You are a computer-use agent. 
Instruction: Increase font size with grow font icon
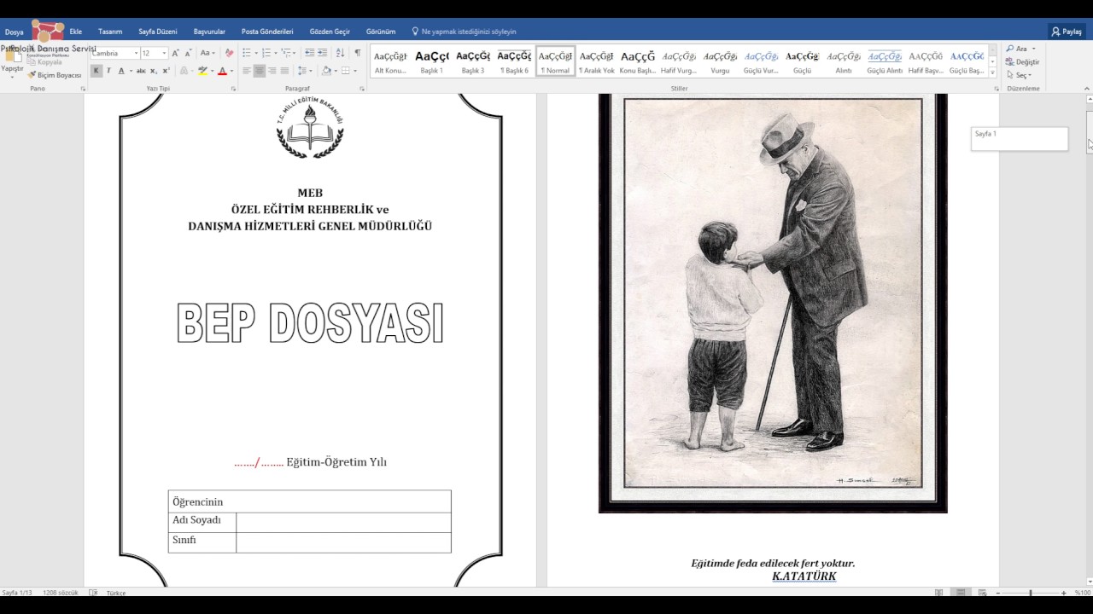pyautogui.click(x=175, y=54)
